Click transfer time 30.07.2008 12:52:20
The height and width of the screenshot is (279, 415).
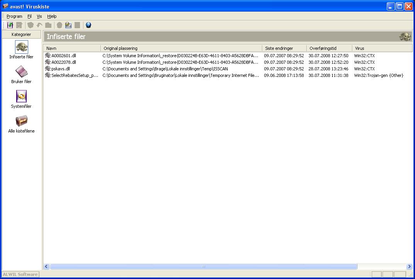328,62
